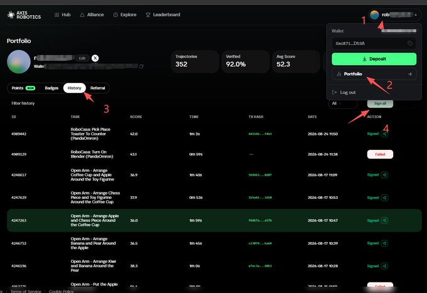Click the Trajectories 352 stat card
This screenshot has width=427, height=293.
195,61
